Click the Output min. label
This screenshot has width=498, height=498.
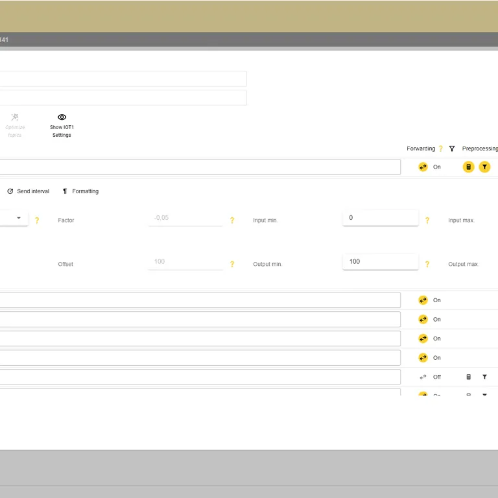coord(267,265)
